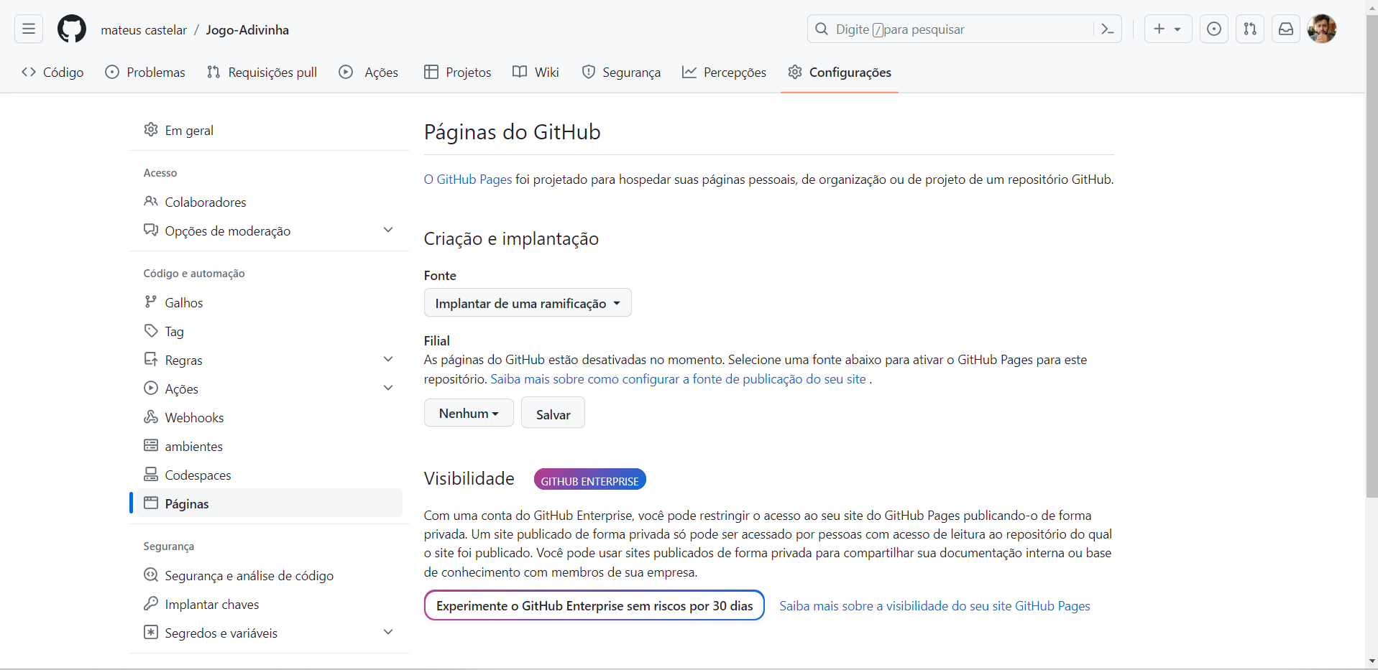
Task: Open pull requests icon in header
Action: pos(1250,29)
